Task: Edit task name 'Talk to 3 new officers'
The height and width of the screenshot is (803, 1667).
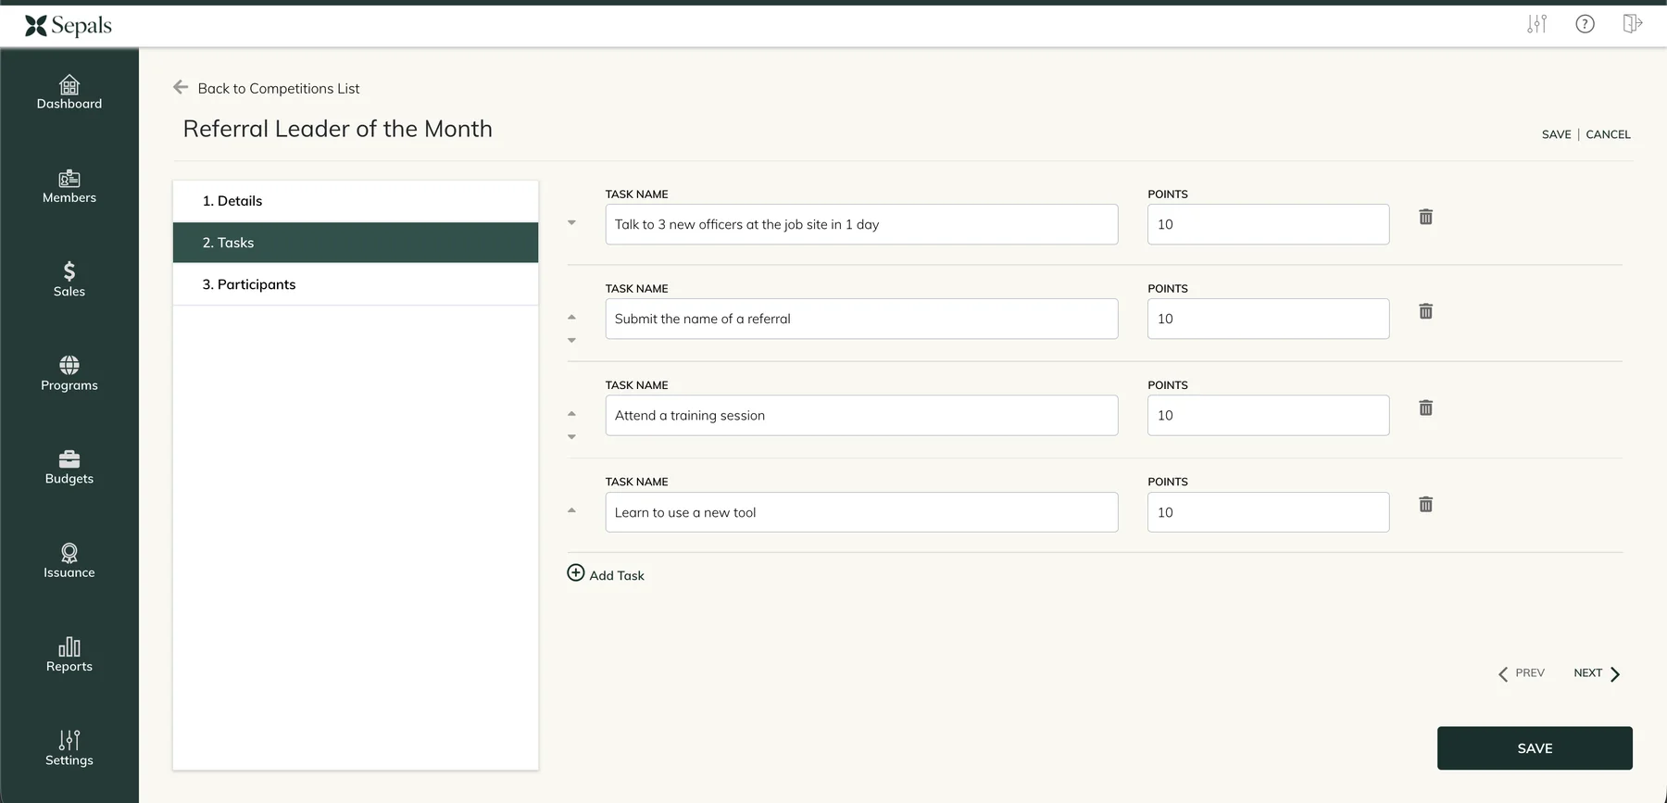Action: pos(861,224)
